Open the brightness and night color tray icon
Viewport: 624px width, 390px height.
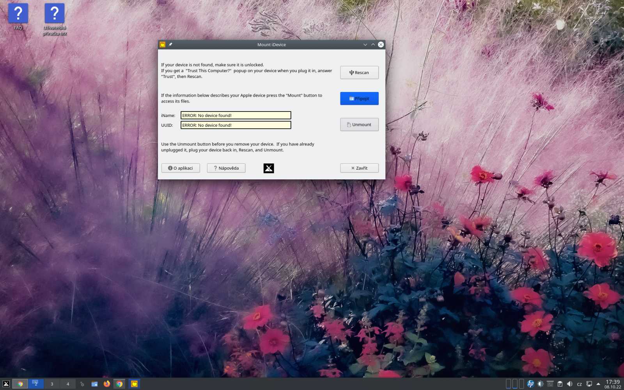tap(541, 384)
